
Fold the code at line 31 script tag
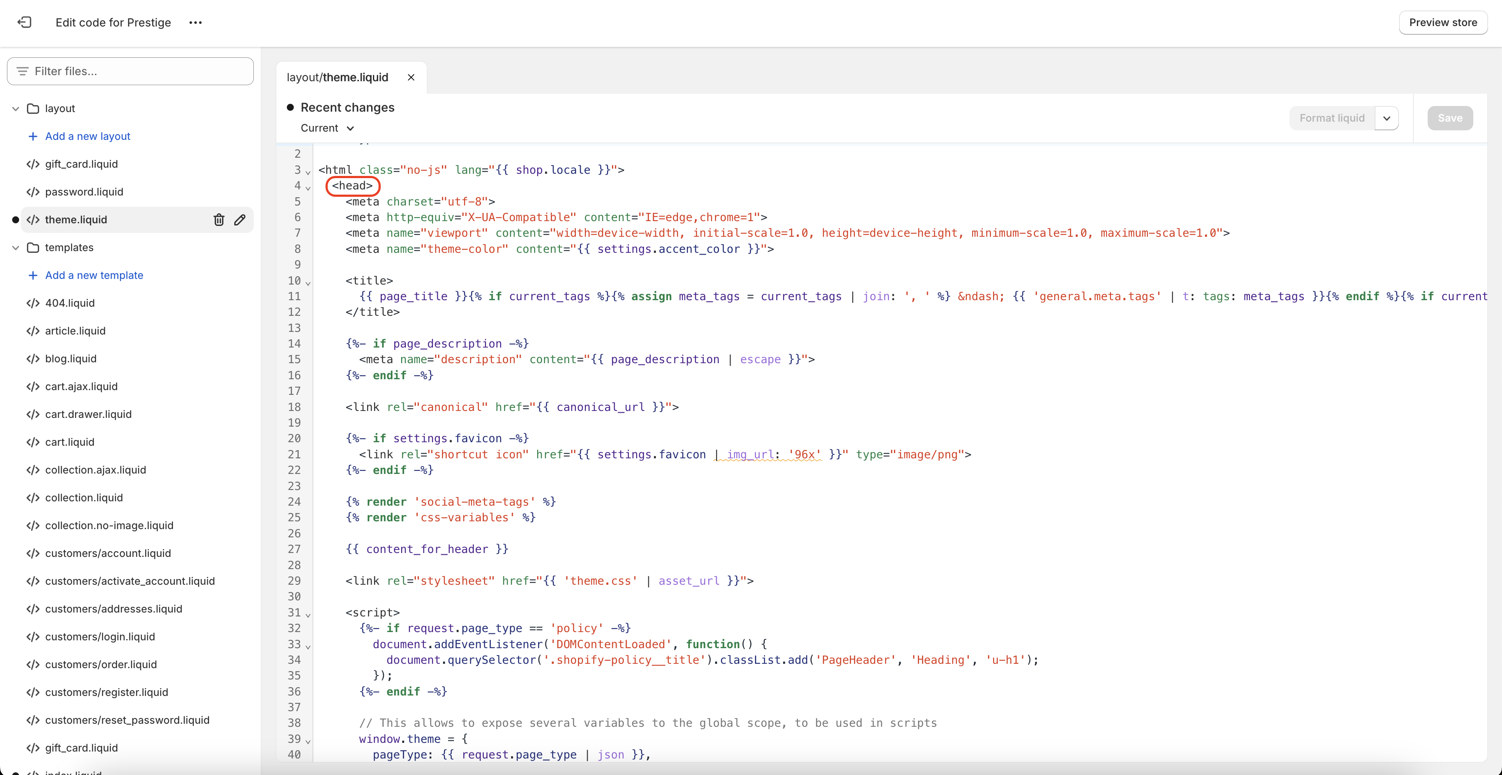(308, 615)
